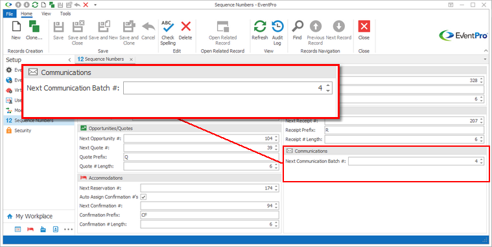Click the red Delete ribbon icon

pyautogui.click(x=185, y=30)
